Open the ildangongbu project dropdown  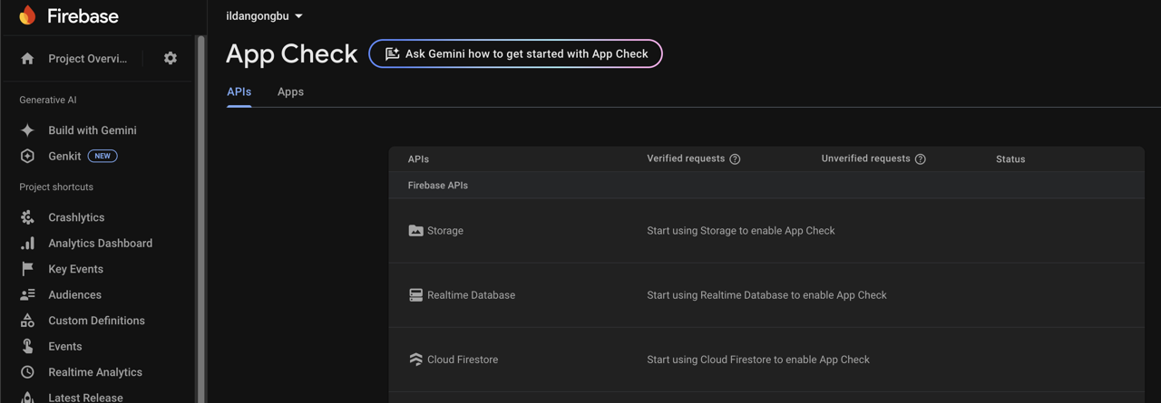264,15
